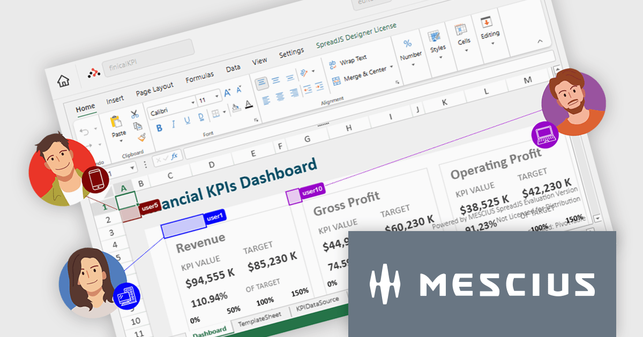This screenshot has width=643, height=337.
Task: Expand the Borders dropdown arrow
Action: tap(223, 111)
